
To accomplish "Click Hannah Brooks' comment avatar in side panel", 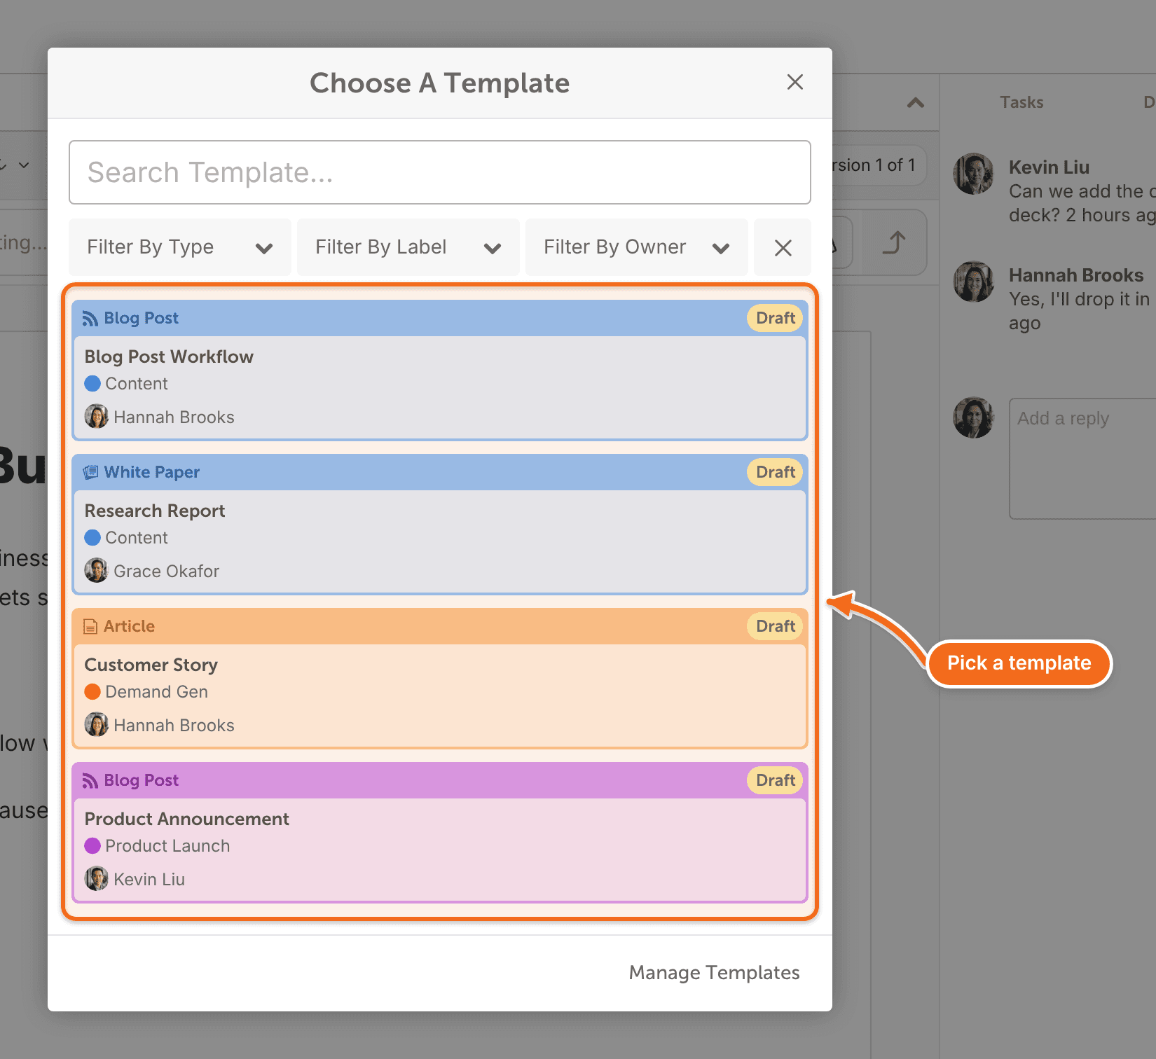I will [x=974, y=282].
